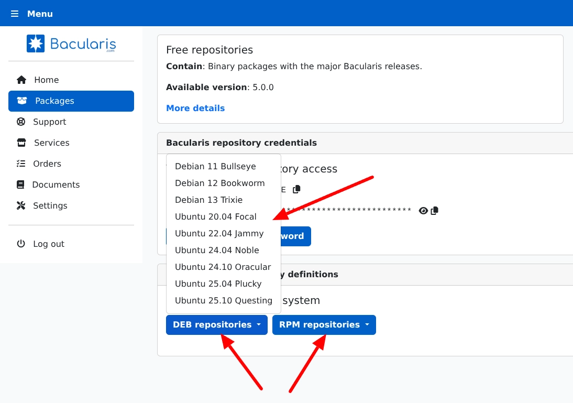
Task: Choose Debian 13 Trixie from the menu
Action: [x=208, y=200]
